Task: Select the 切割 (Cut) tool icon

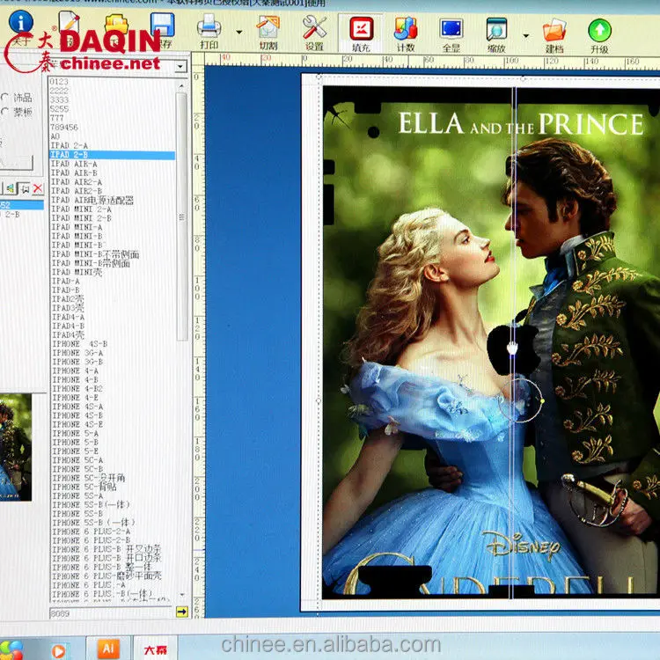Action: [x=268, y=30]
